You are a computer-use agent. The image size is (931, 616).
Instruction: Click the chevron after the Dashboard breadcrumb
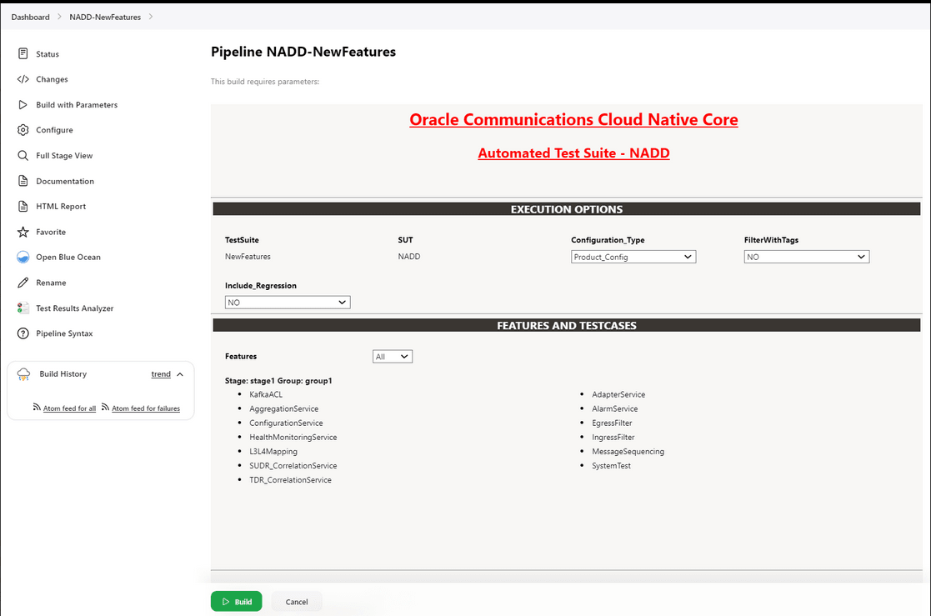click(59, 17)
